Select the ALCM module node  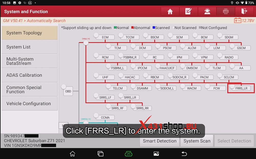click(x=192, y=48)
